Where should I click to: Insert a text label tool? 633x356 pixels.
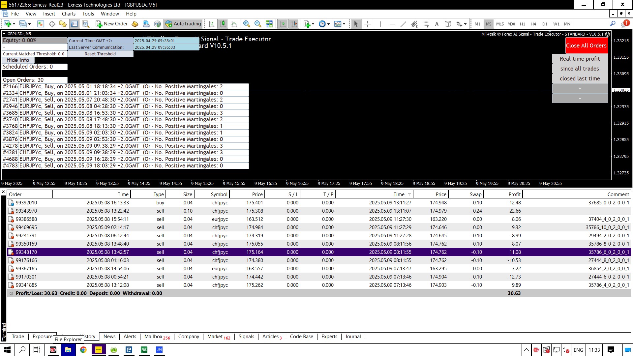coord(448,24)
